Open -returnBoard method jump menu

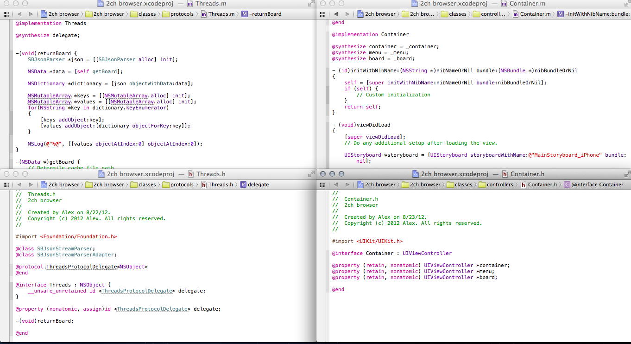pos(262,14)
